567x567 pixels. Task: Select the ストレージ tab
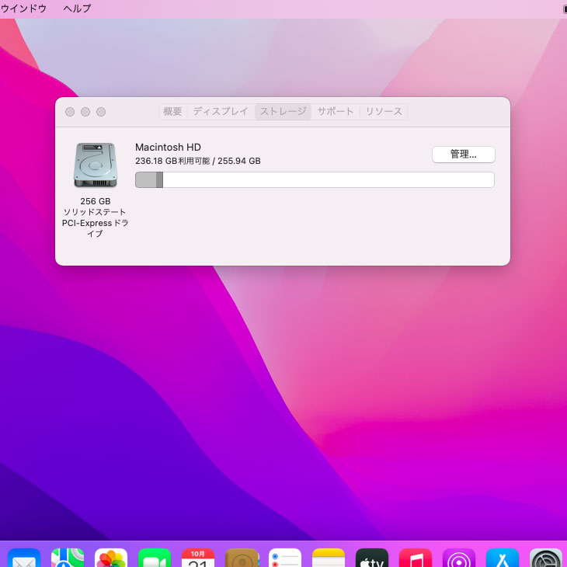click(x=283, y=111)
